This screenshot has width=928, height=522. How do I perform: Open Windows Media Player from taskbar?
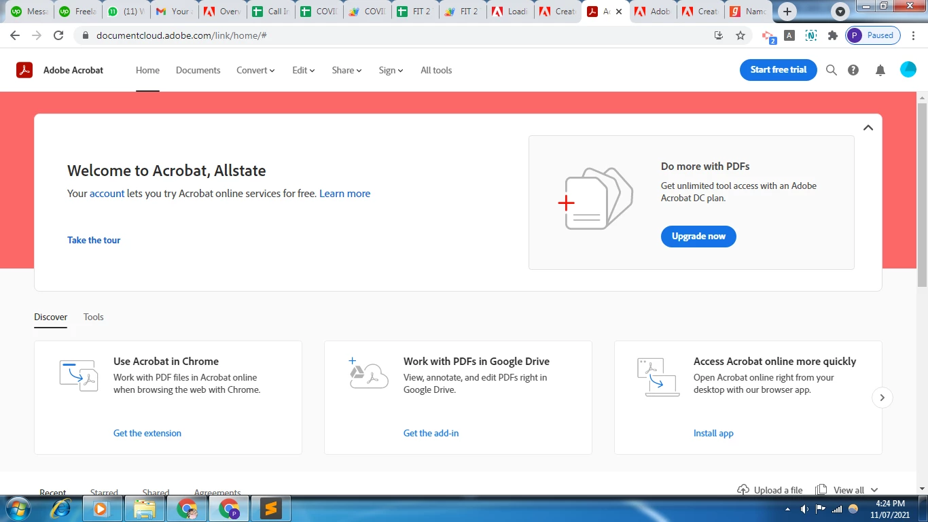[x=101, y=508]
